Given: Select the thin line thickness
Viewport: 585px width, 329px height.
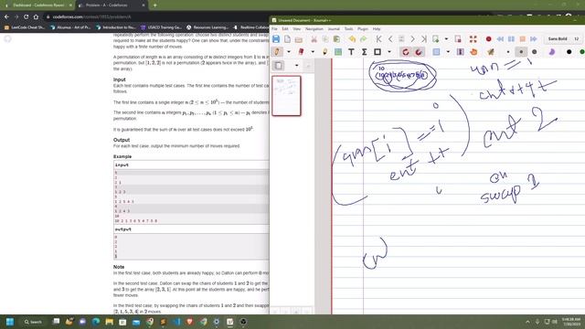Looking at the screenshot, I should point(508,52).
